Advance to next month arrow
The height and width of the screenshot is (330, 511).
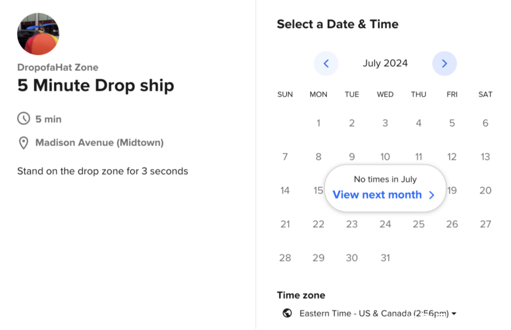tap(444, 63)
